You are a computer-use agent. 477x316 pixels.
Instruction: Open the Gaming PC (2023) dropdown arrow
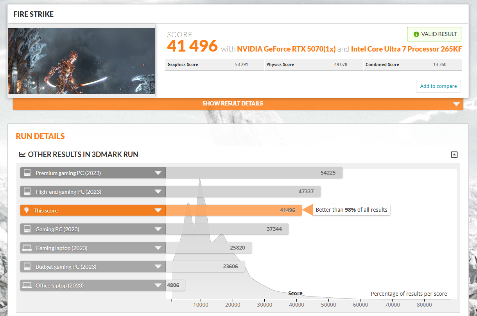158,229
